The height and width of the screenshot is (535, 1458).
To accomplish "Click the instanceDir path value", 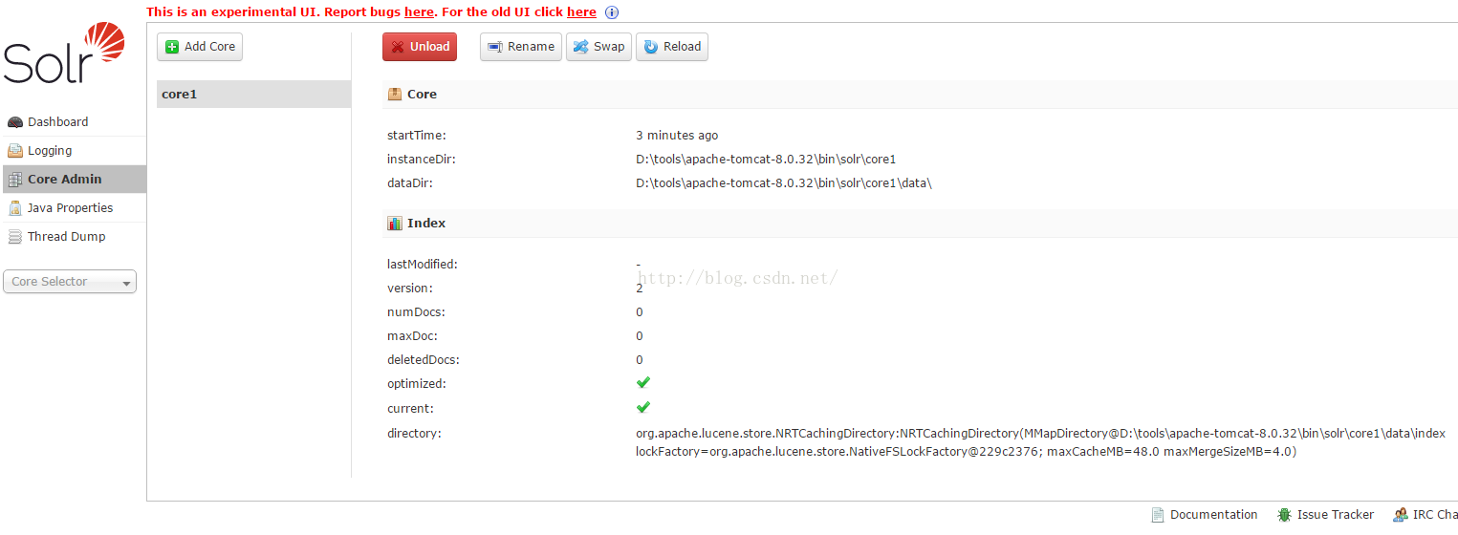I will [766, 160].
